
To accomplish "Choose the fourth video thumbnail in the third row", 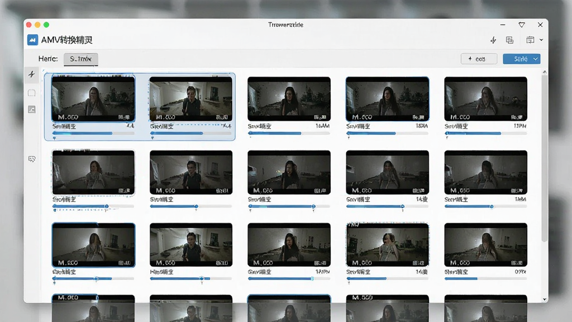I will (388, 245).
